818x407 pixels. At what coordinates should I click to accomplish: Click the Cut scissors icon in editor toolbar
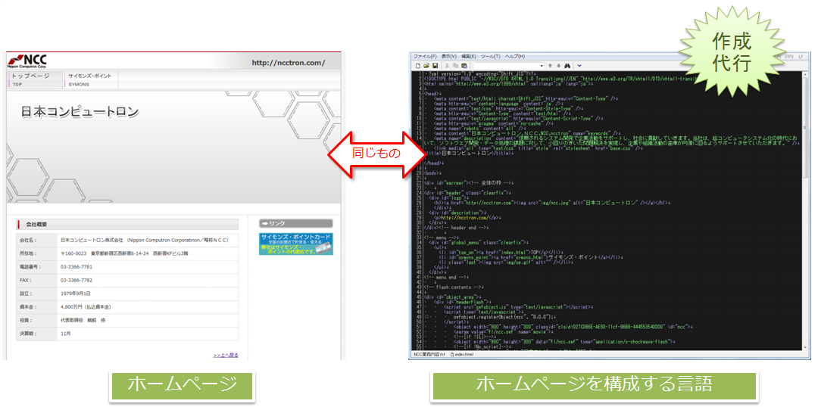448,66
